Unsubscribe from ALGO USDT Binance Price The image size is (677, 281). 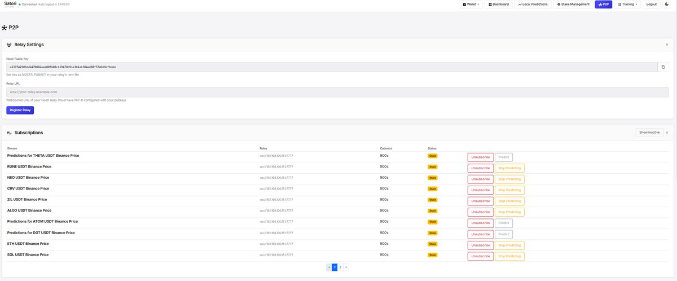coord(480,212)
